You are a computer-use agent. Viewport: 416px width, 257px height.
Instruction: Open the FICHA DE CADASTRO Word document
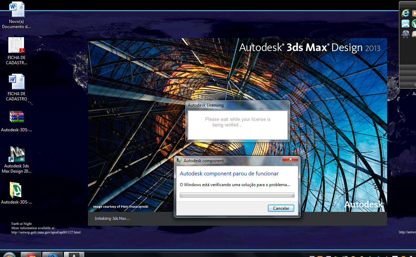[16, 82]
